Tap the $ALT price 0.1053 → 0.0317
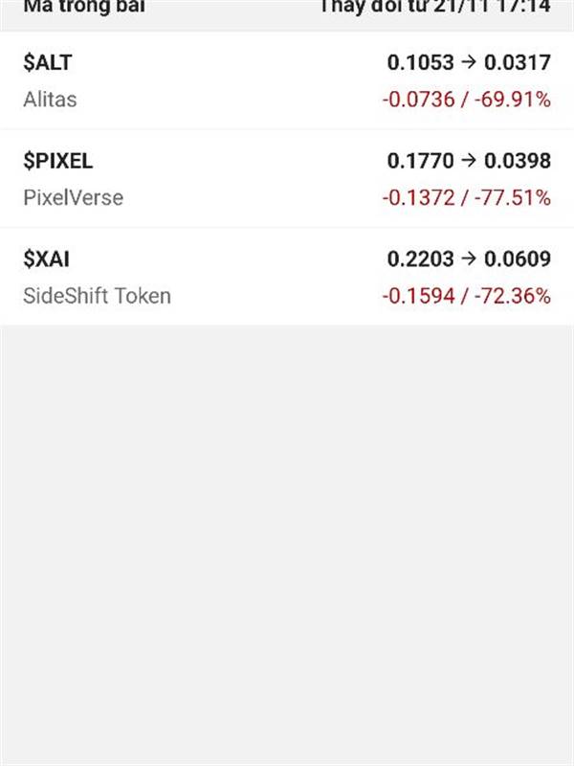The height and width of the screenshot is (766, 574). pos(469,62)
